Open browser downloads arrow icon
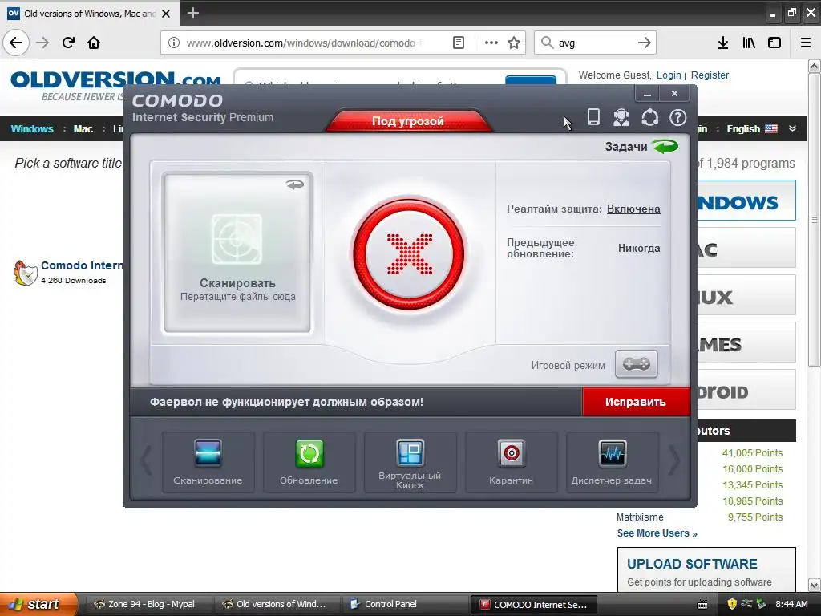The image size is (821, 616). pyautogui.click(x=723, y=43)
